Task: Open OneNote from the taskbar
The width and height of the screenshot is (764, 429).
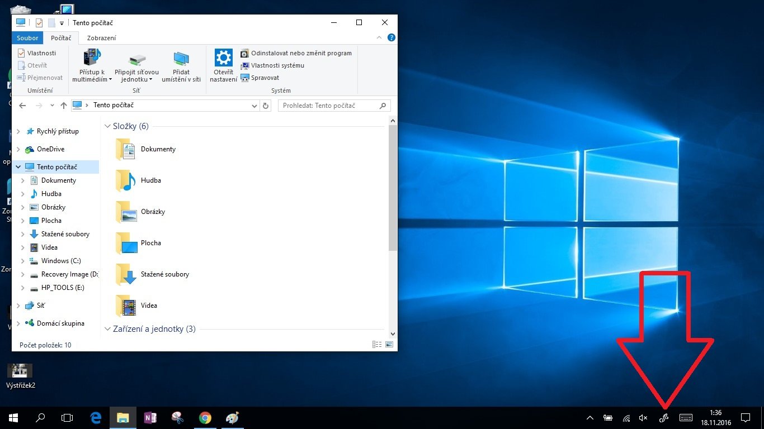Action: point(150,417)
